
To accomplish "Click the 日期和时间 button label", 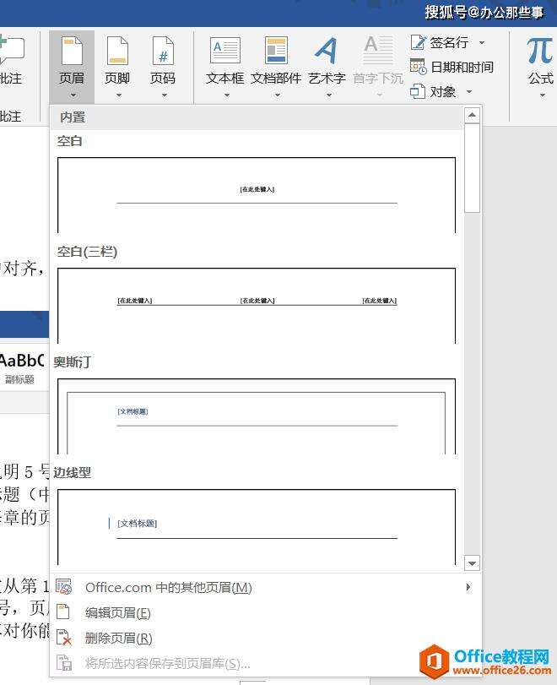I will pyautogui.click(x=462, y=67).
